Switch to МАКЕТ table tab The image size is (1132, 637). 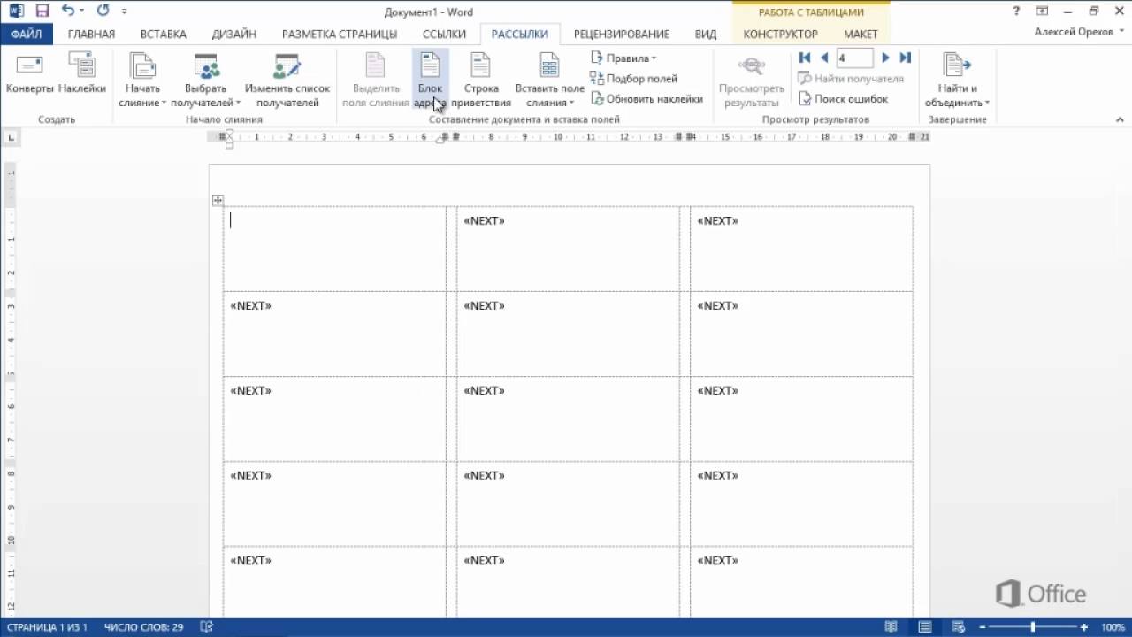860,35
